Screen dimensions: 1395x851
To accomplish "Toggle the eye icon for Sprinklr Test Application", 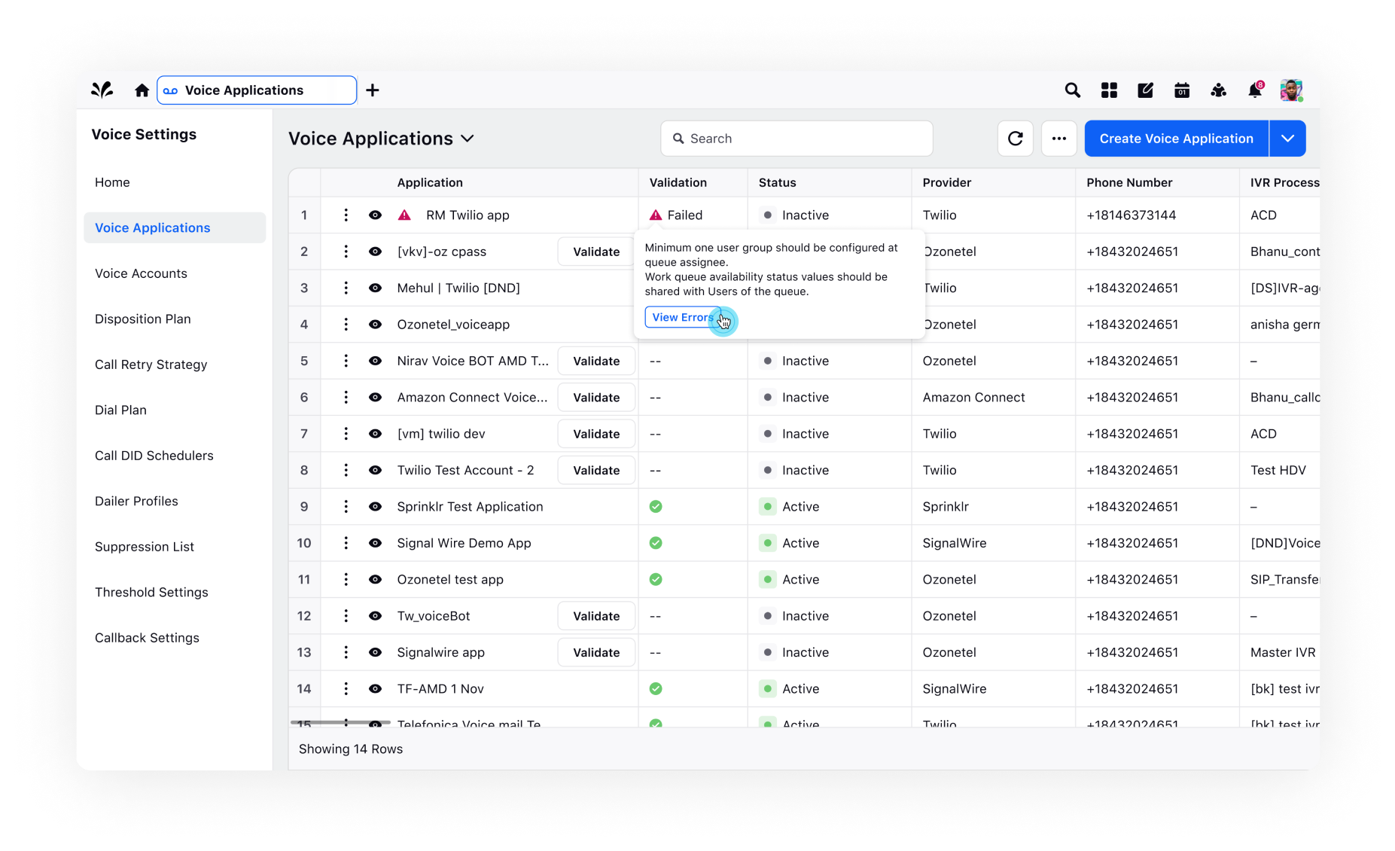I will tap(375, 506).
